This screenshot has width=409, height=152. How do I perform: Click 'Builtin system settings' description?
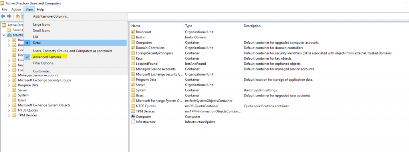pyautogui.click(x=260, y=90)
